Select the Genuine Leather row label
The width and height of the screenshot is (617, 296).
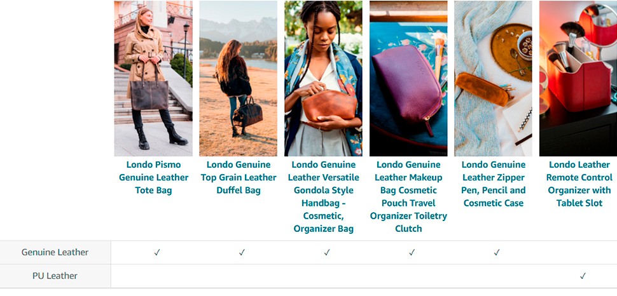click(x=55, y=252)
